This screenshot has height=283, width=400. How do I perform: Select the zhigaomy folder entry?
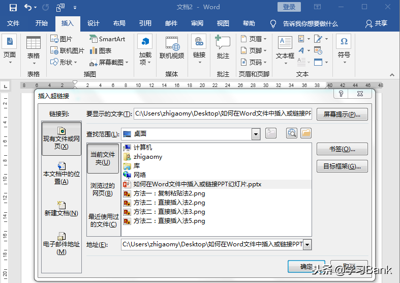point(217,157)
